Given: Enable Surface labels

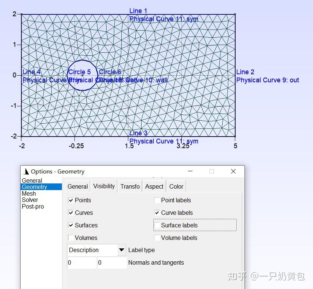Looking at the screenshot, I should (157, 225).
